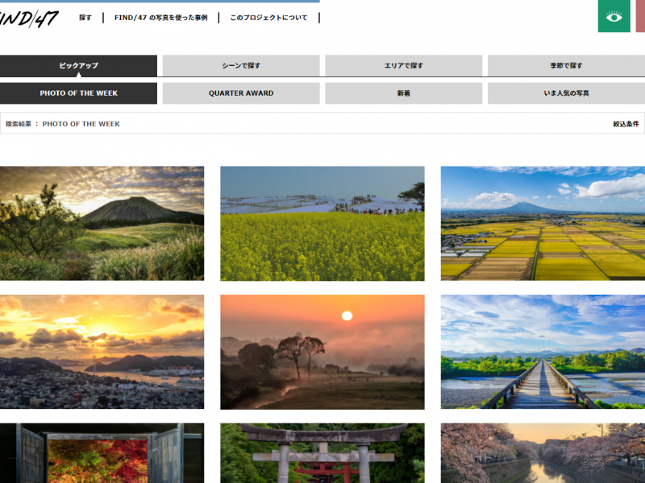Choose the いま人気の写真 sub-tab
645x483 pixels.
pyautogui.click(x=567, y=93)
